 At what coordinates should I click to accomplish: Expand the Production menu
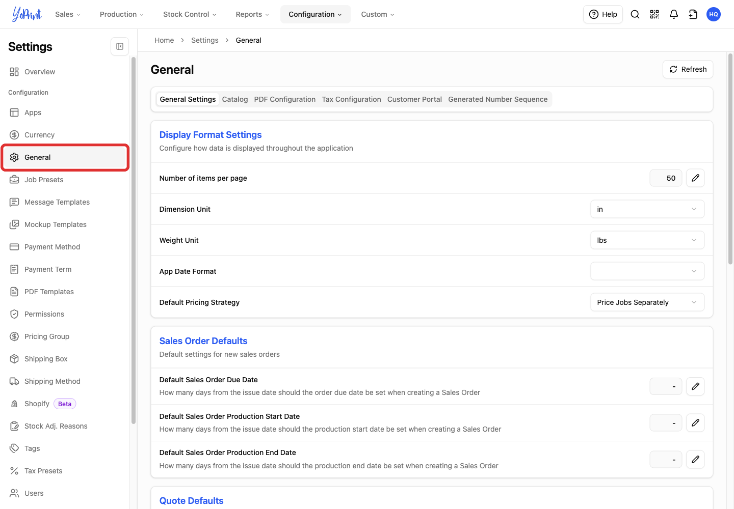pos(122,14)
